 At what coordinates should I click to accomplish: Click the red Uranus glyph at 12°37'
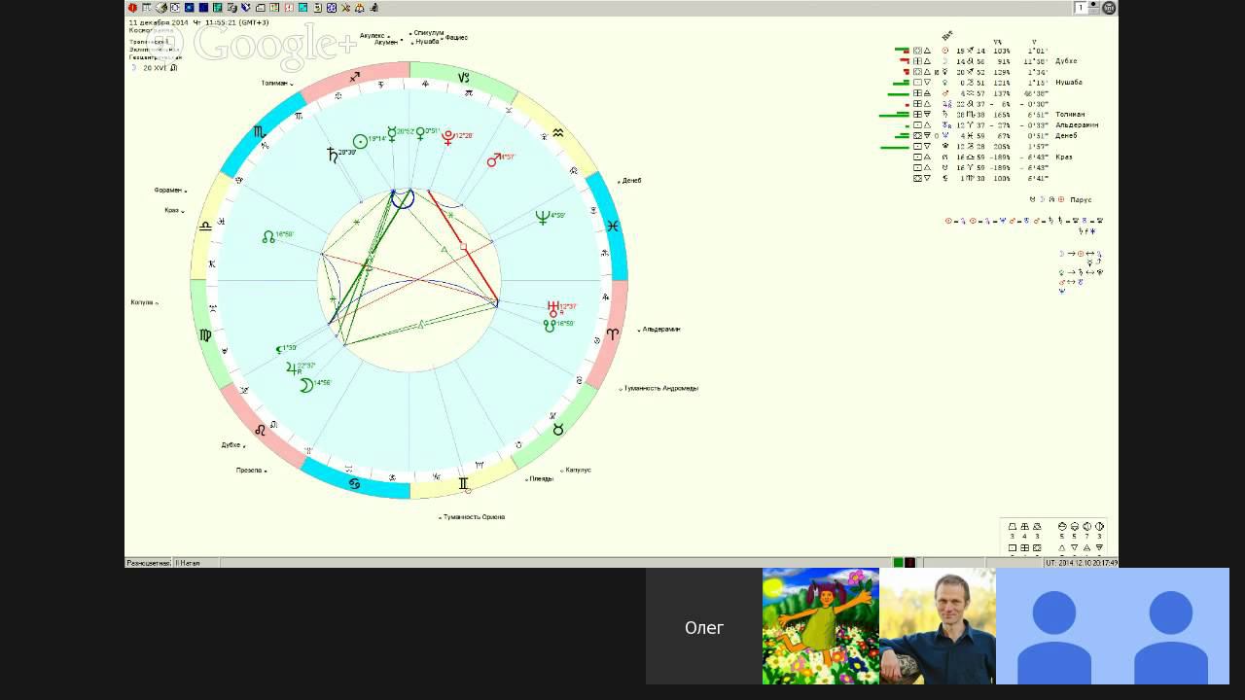[552, 307]
